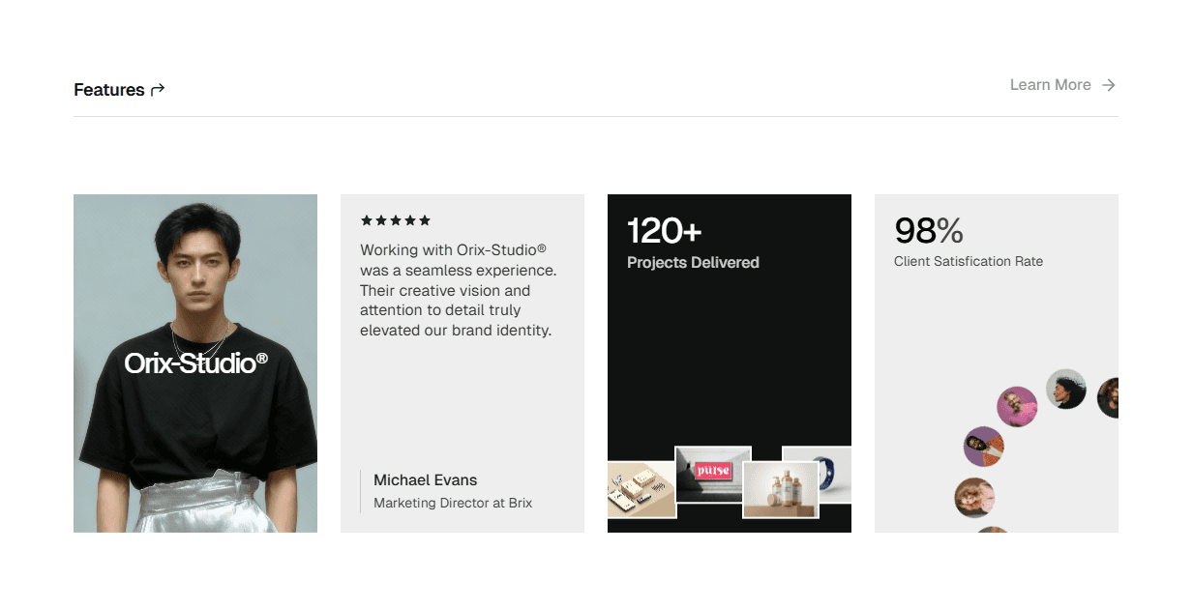This screenshot has height=609, width=1193.
Task: Click the five-star rating row
Action: (396, 220)
